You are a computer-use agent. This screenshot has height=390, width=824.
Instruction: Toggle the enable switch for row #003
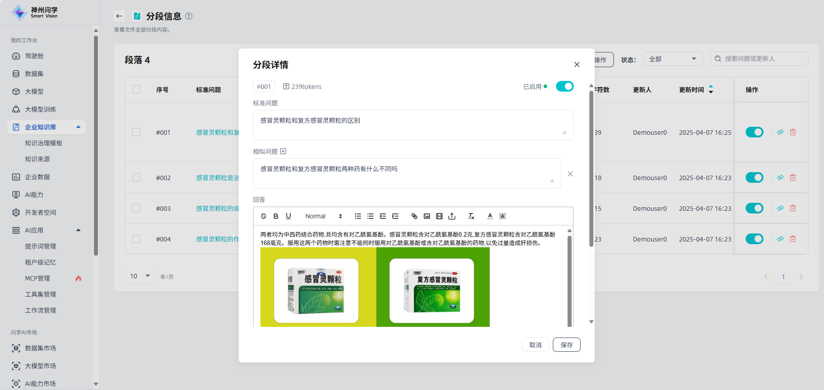coord(755,208)
